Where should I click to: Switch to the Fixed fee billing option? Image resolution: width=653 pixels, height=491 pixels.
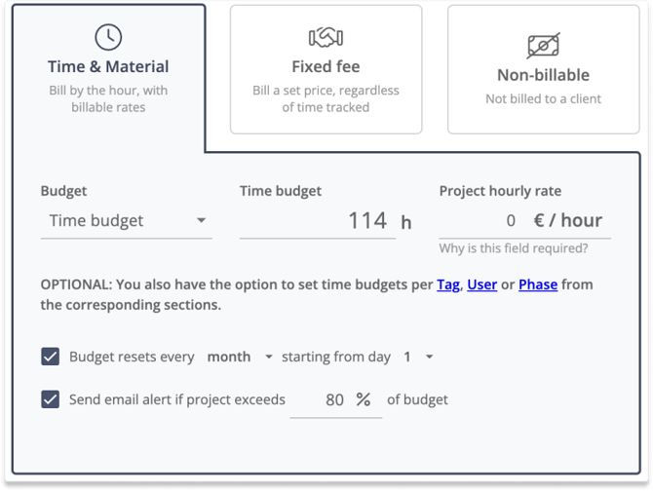coord(326,69)
